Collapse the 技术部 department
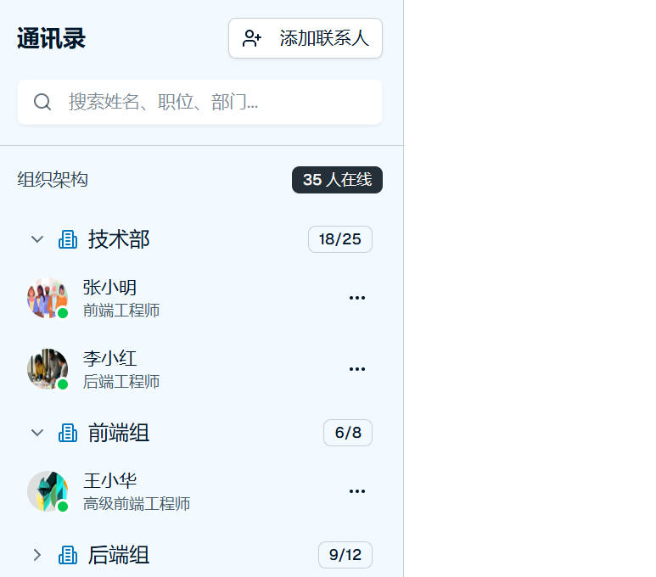 point(37,240)
